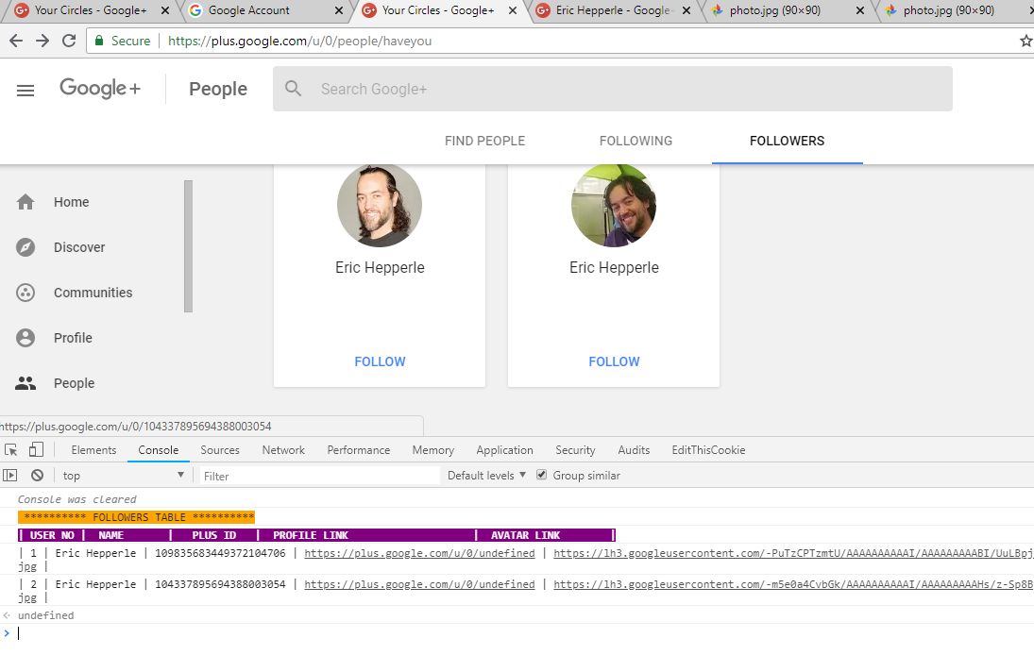Click the Discover compass icon
1034x655 pixels.
tap(25, 247)
